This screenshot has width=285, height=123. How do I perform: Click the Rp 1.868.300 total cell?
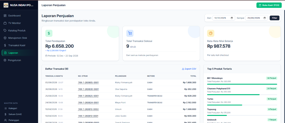tap(190, 82)
